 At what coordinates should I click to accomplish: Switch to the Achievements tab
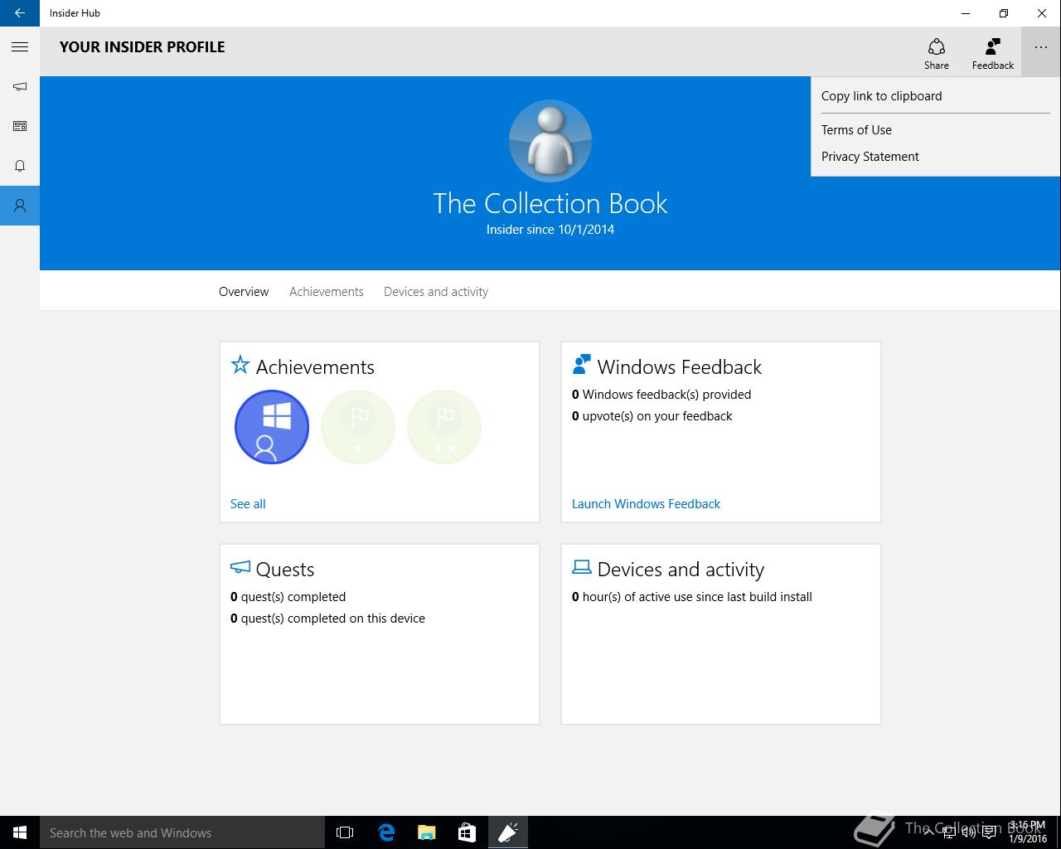click(327, 292)
